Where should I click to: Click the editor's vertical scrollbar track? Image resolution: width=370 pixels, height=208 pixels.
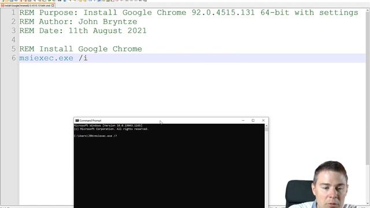pos(368,184)
